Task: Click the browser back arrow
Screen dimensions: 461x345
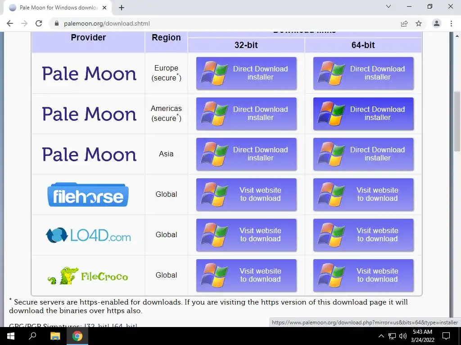Action: (10, 23)
